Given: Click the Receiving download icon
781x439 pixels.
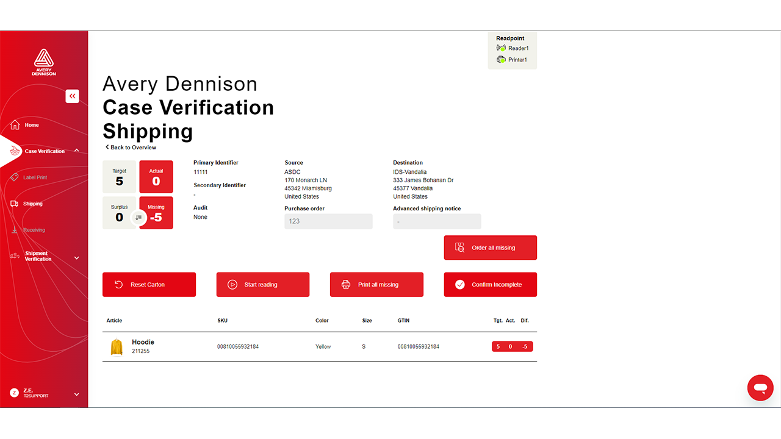Looking at the screenshot, I should pyautogui.click(x=15, y=230).
